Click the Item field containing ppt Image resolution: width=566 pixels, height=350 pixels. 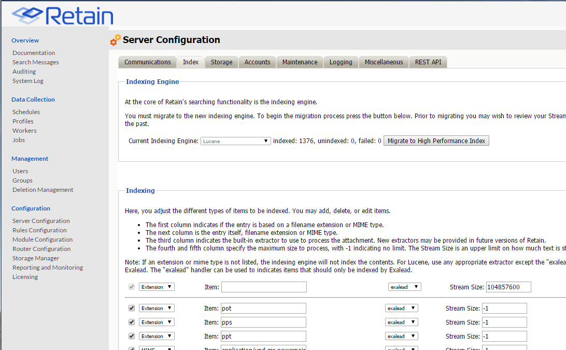263,337
